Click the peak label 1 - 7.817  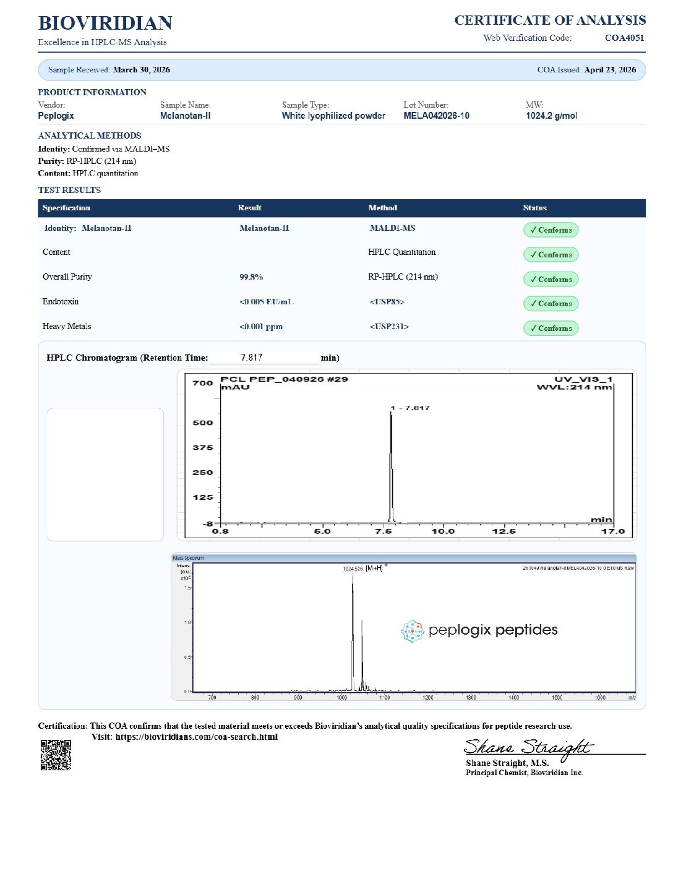click(410, 408)
